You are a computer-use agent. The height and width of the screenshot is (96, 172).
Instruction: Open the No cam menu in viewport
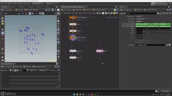tap(53, 17)
